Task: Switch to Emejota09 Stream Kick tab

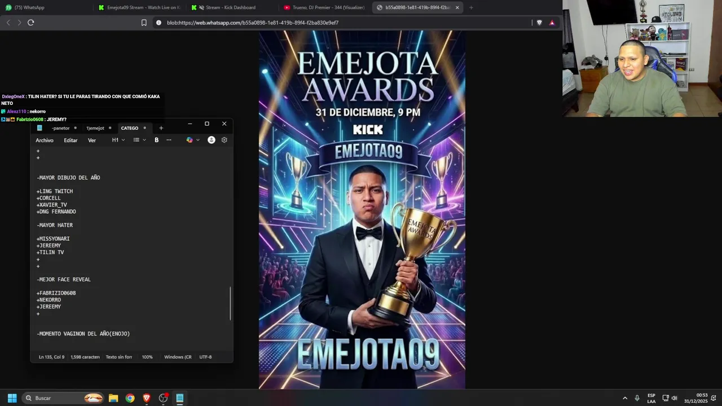Action: pyautogui.click(x=138, y=7)
